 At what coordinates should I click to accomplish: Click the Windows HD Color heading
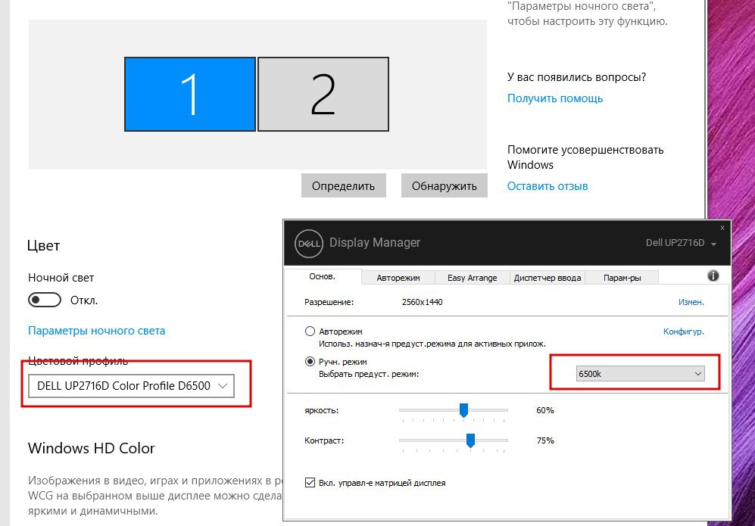[x=92, y=448]
